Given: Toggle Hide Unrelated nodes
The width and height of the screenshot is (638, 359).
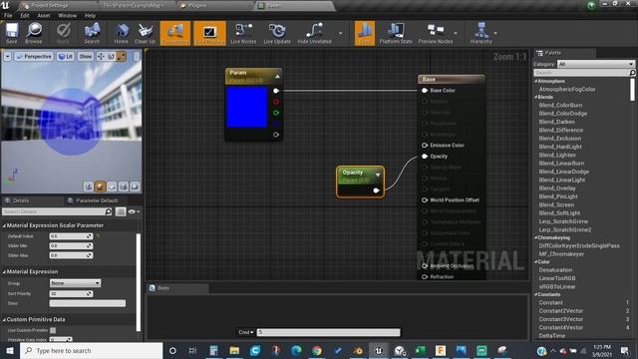Looking at the screenshot, I should [314, 33].
